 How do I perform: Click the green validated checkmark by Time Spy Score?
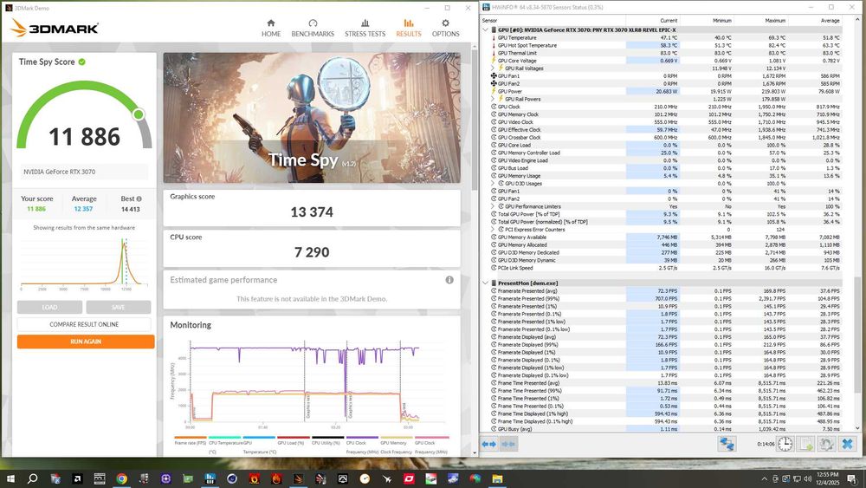[81, 62]
